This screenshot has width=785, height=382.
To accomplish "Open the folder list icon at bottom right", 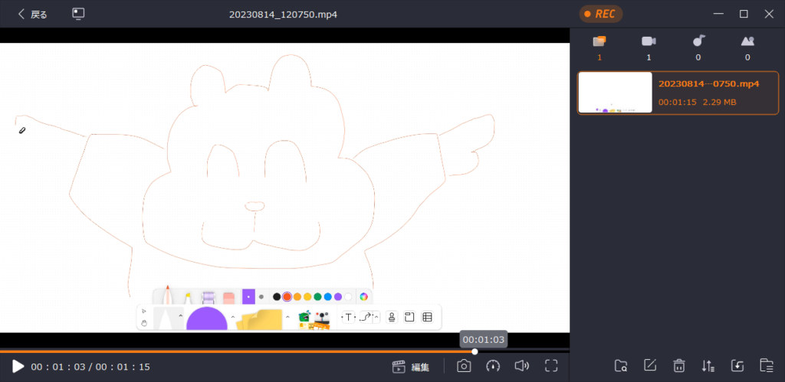I will coord(766,366).
